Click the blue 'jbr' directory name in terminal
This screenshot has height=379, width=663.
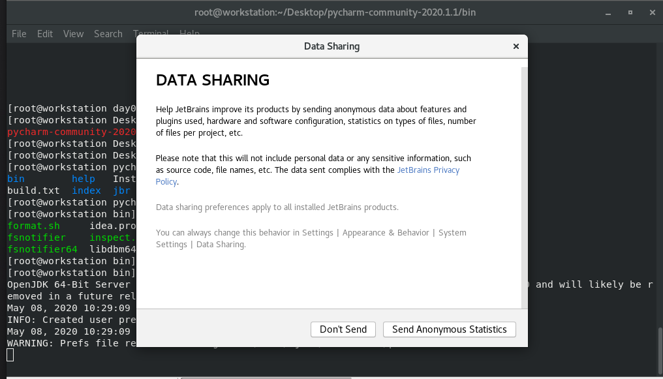tap(121, 190)
